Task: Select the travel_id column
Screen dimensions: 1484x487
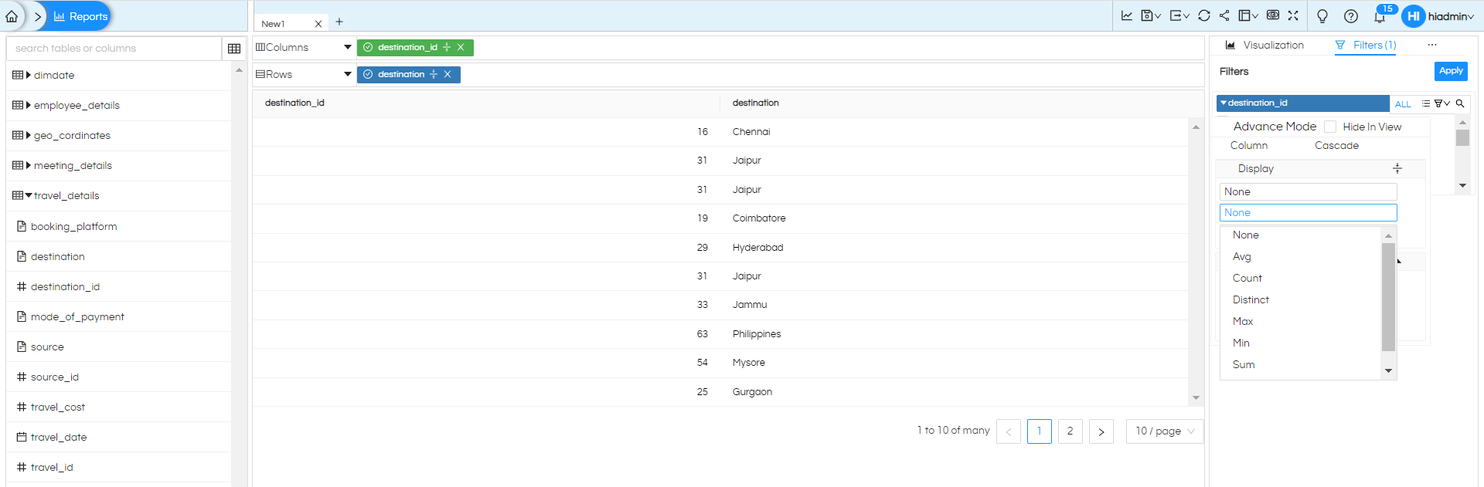Action: tap(51, 467)
